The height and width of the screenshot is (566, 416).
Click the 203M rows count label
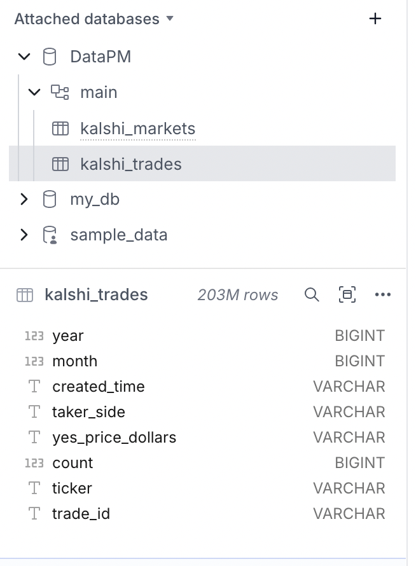(x=237, y=295)
